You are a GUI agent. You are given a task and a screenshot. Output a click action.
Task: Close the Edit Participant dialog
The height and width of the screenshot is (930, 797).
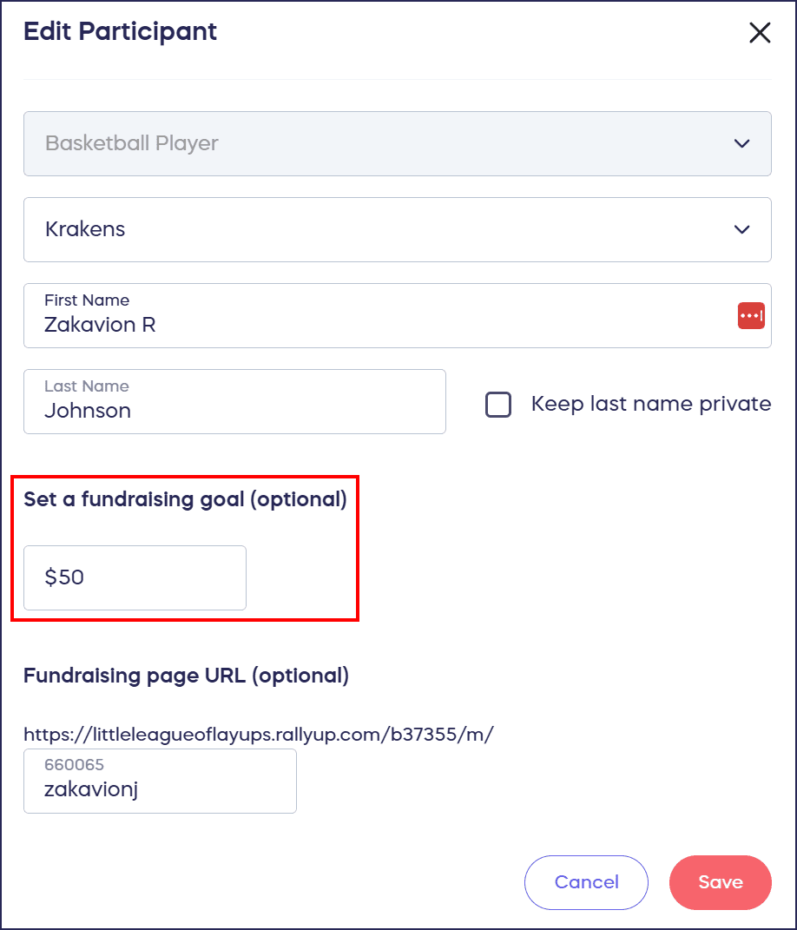[x=760, y=33]
